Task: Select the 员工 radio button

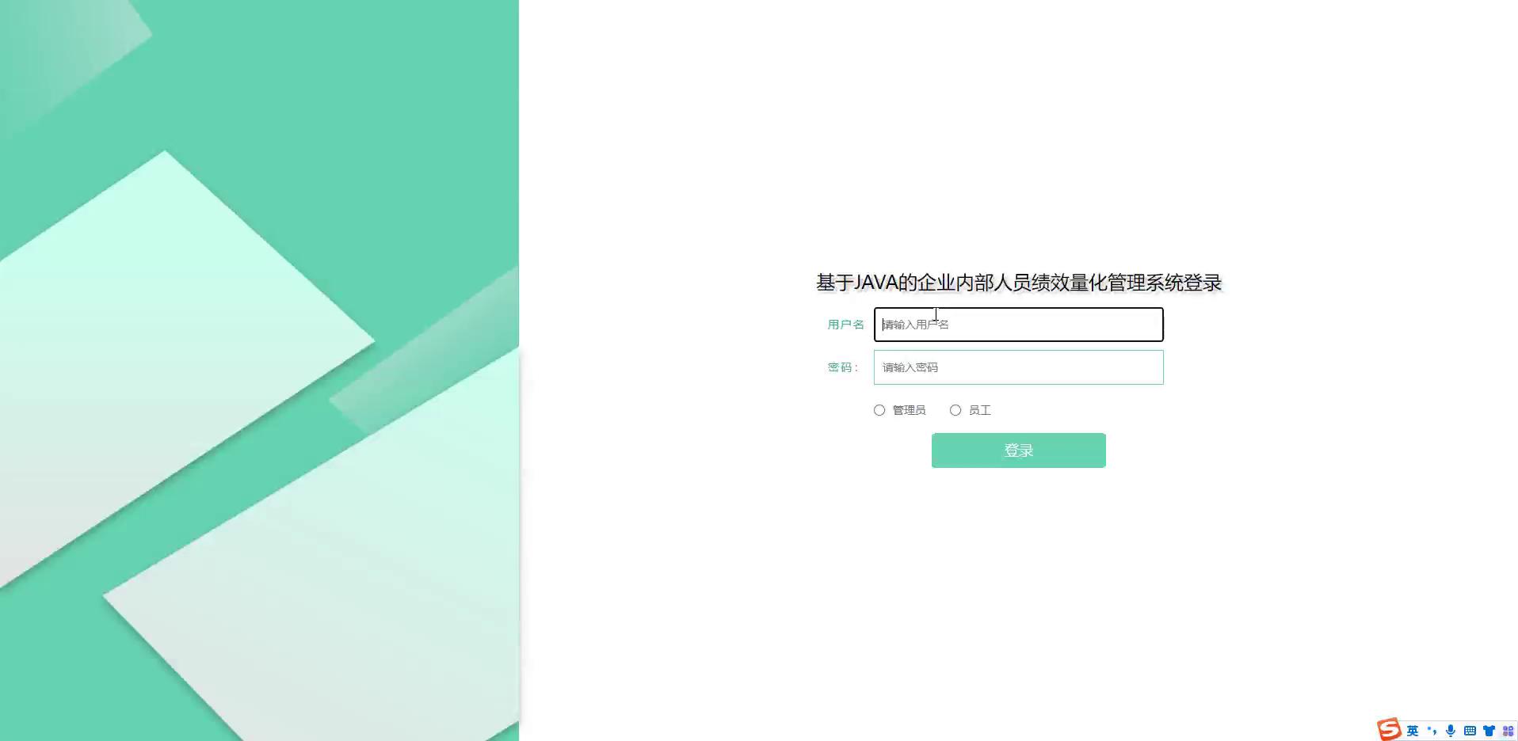Action: coord(955,410)
